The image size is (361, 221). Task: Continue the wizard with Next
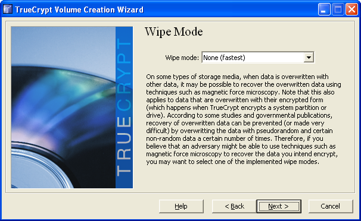279,206
